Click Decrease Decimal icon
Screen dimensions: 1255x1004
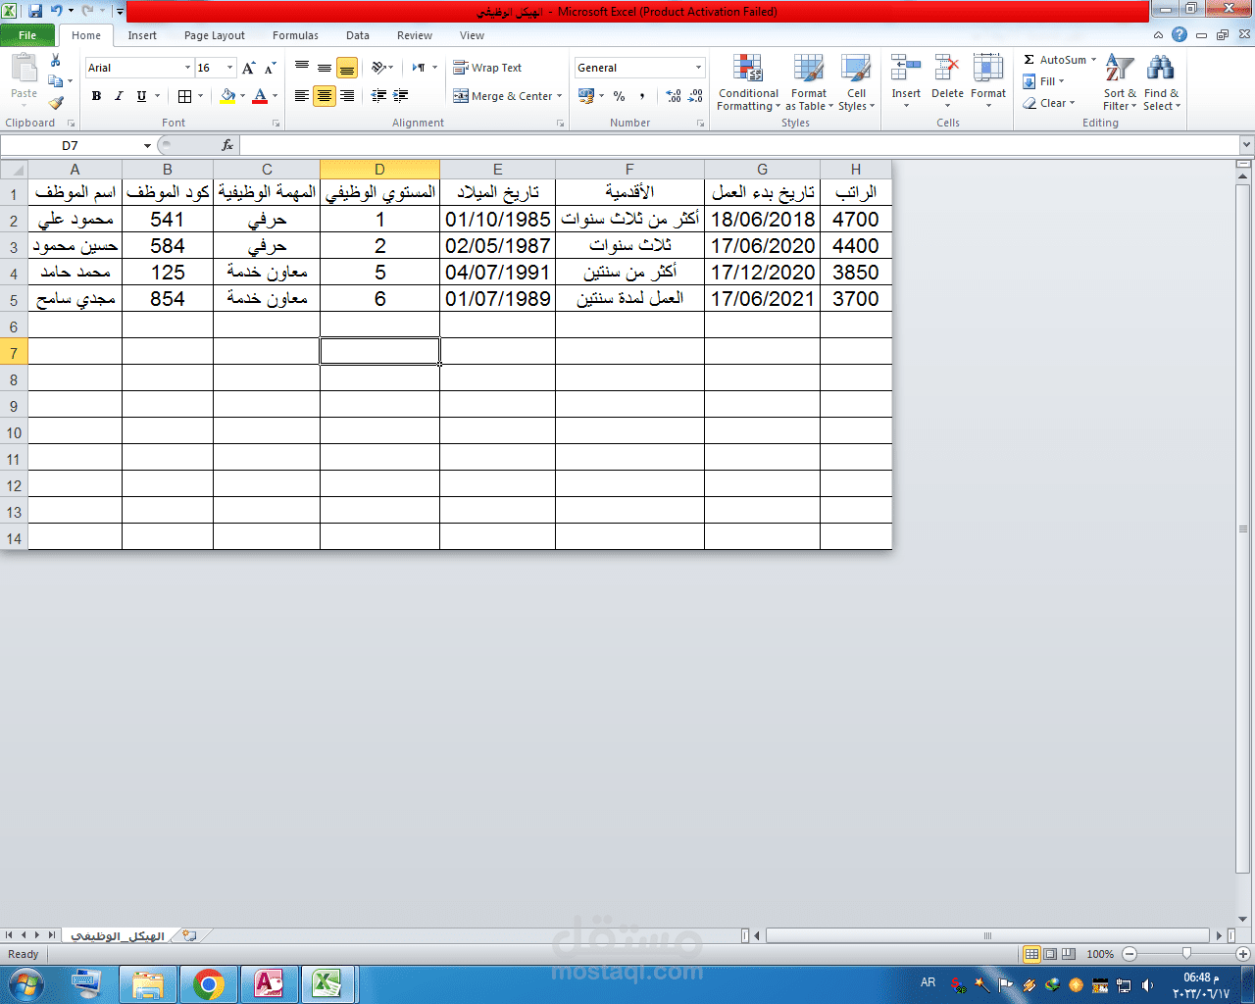point(695,96)
